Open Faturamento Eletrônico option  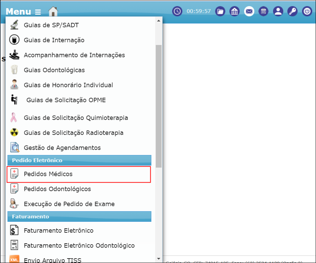click(58, 231)
